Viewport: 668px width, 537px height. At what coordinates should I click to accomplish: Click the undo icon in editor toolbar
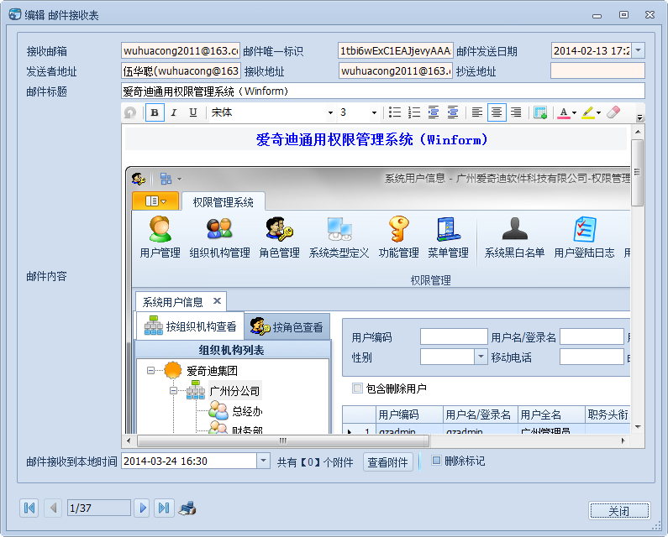click(x=130, y=112)
